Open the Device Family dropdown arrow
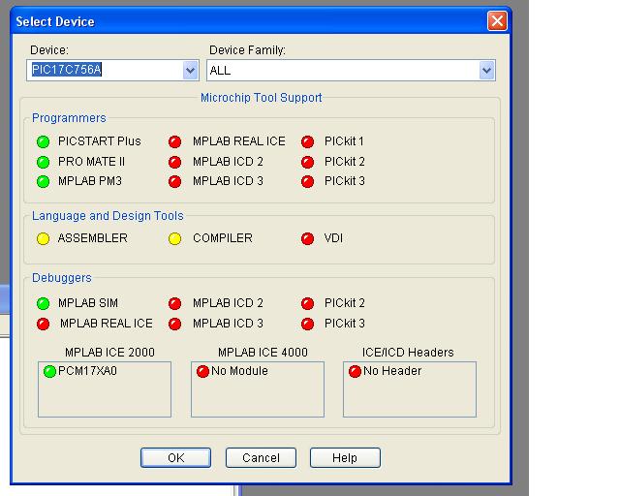Screen dimensions: 620x496 click(486, 71)
